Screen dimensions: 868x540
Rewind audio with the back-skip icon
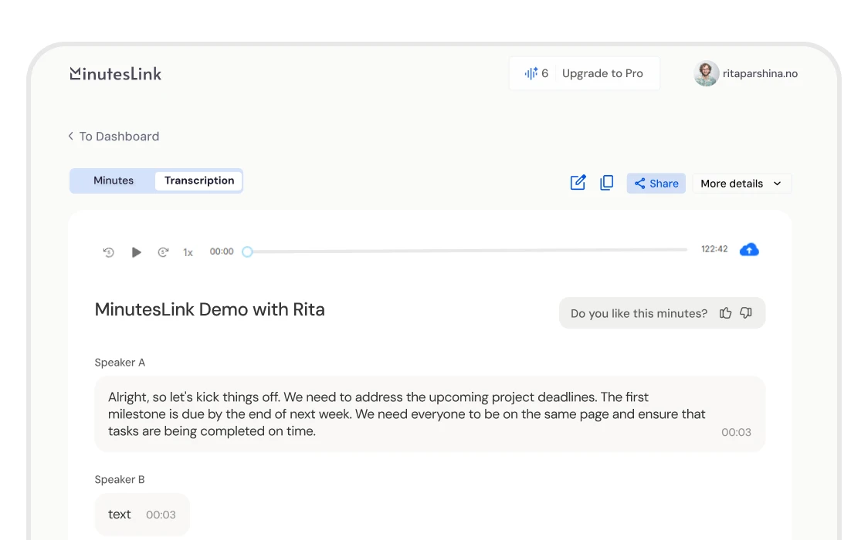click(x=108, y=252)
